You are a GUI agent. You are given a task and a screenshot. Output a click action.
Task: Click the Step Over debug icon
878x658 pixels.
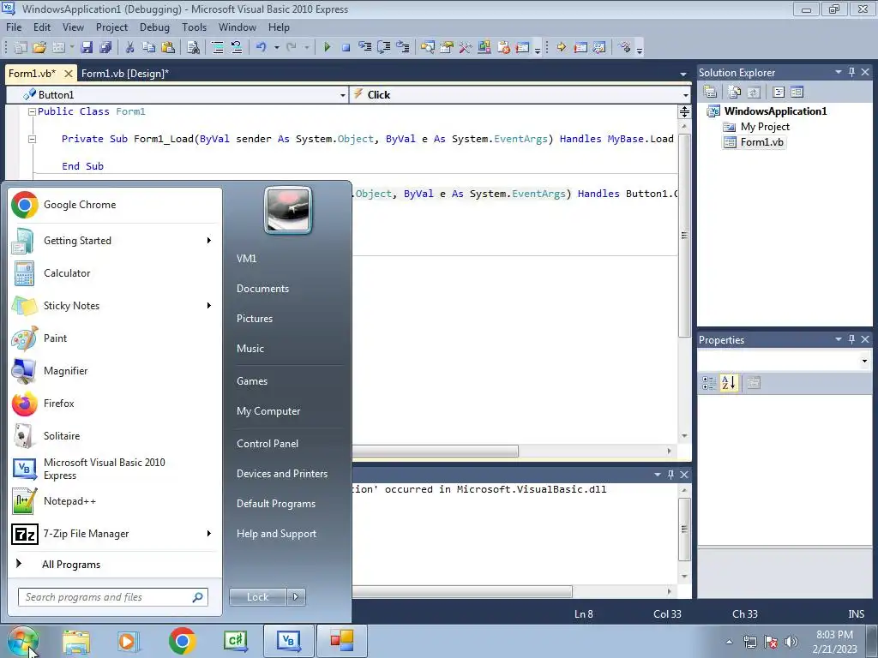point(384,48)
